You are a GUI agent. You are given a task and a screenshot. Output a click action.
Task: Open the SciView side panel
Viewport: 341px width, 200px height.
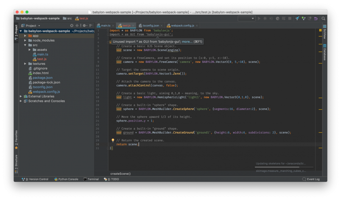click(x=325, y=32)
